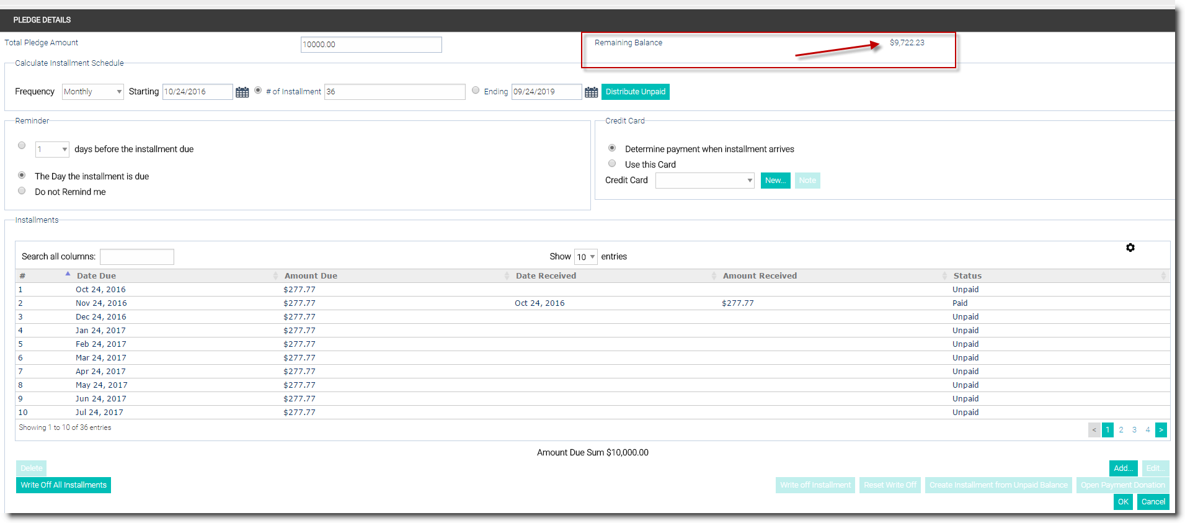
Task: Sort table by Amount Due header
Action: [311, 275]
